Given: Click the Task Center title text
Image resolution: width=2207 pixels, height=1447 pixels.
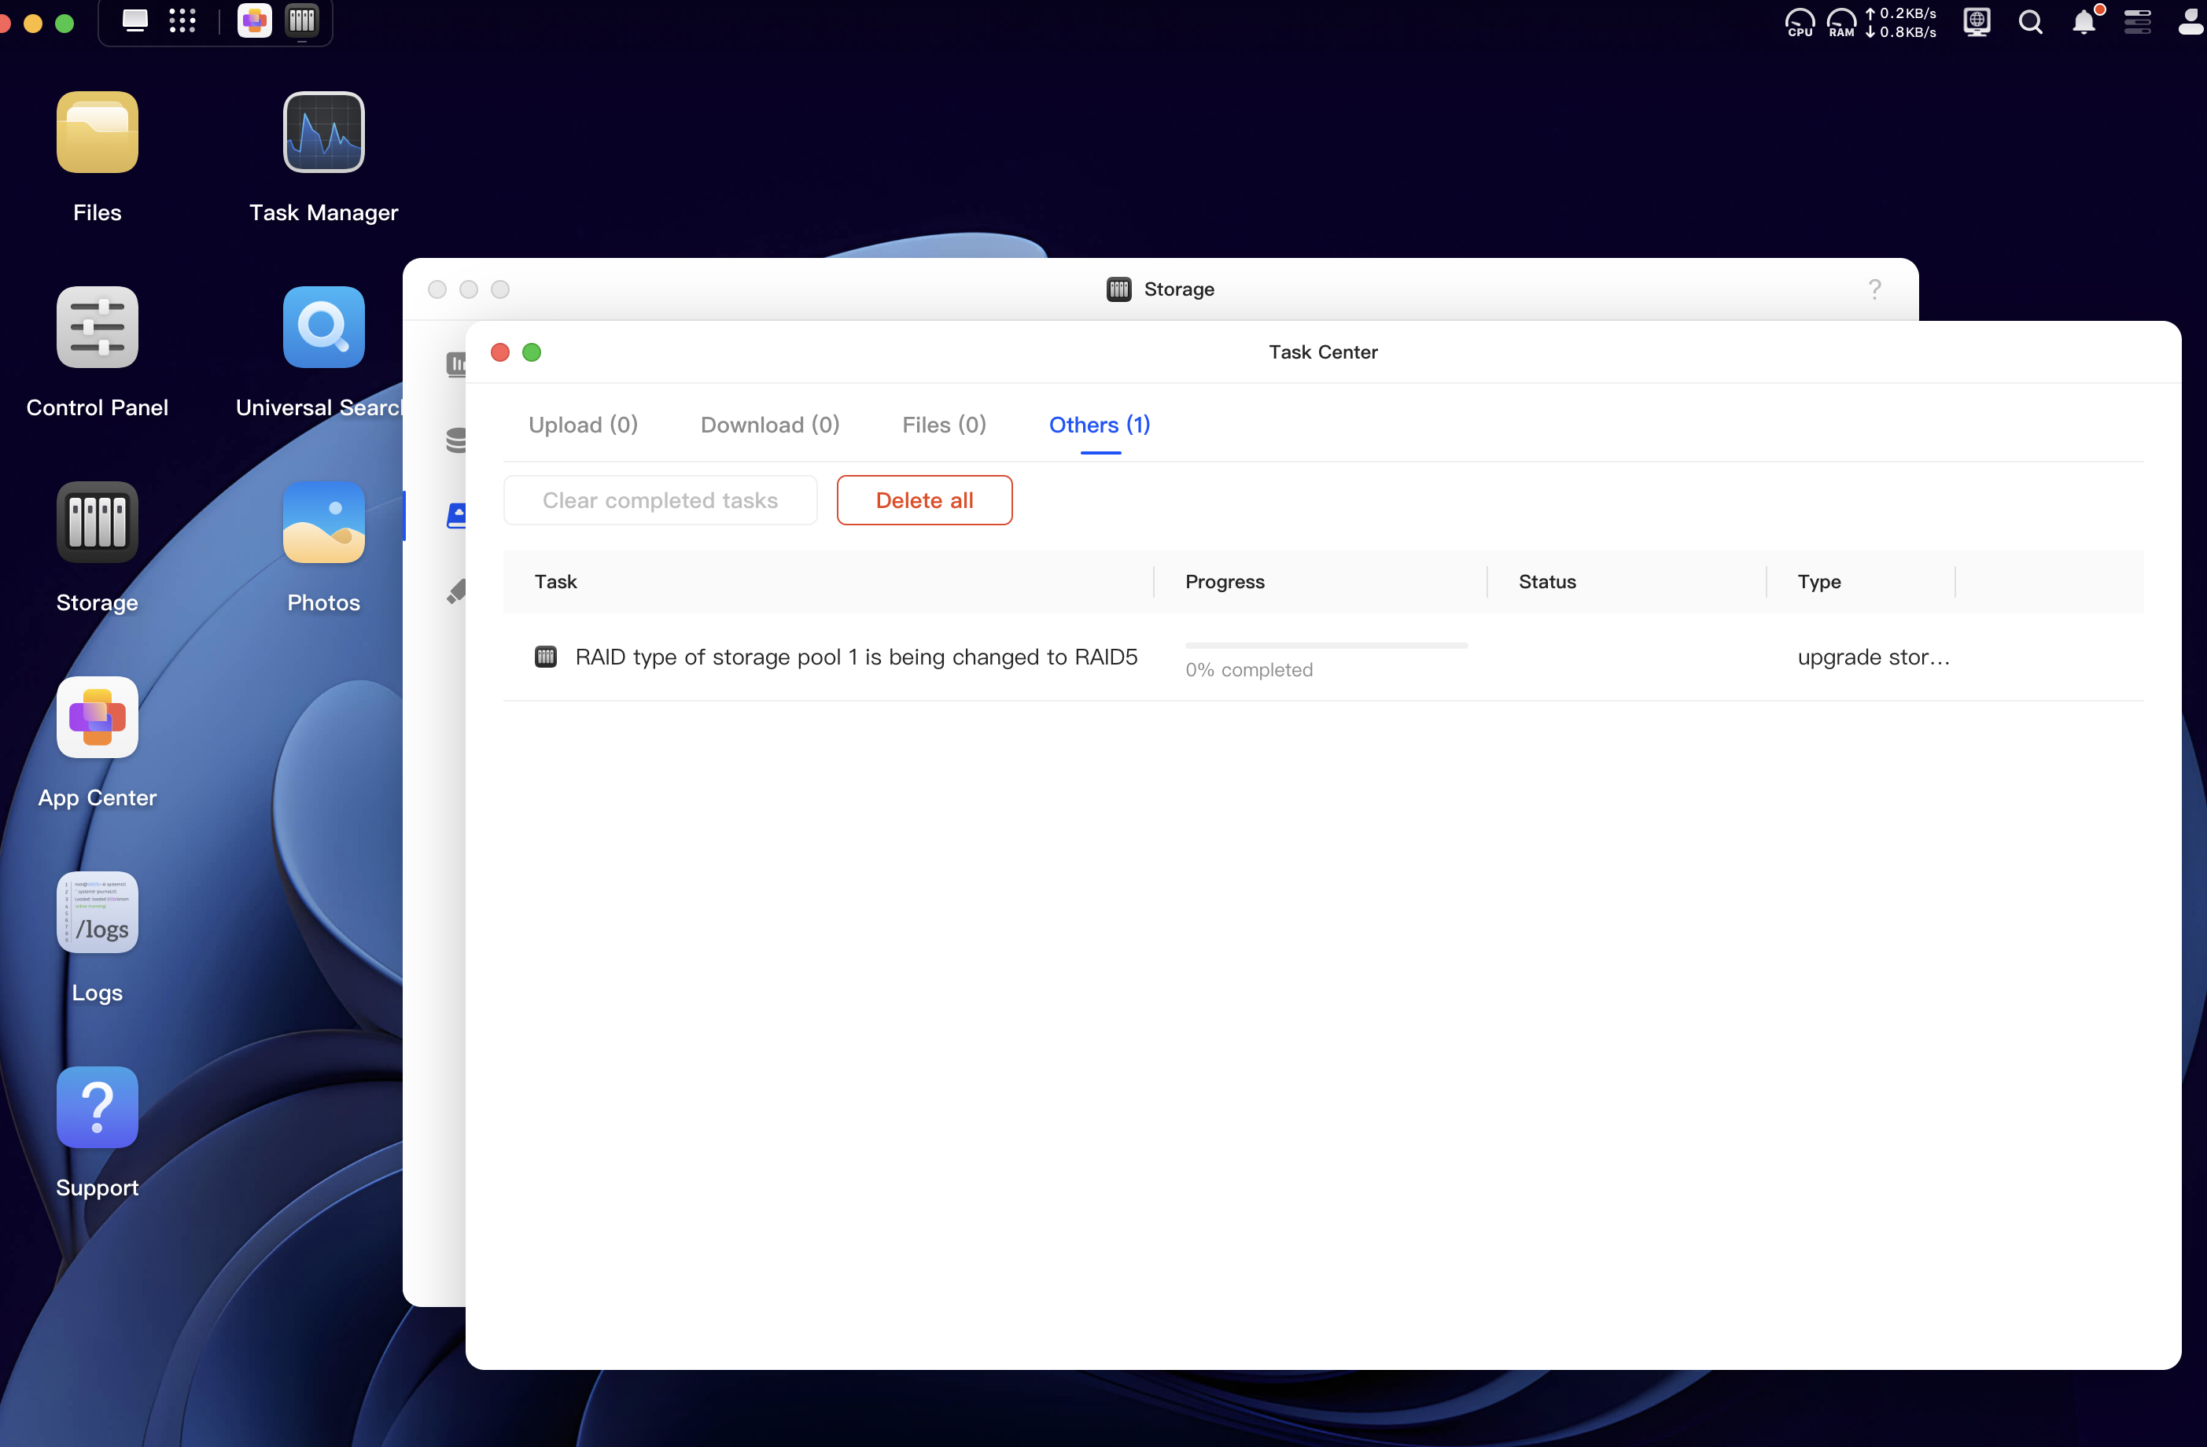Looking at the screenshot, I should (x=1322, y=352).
